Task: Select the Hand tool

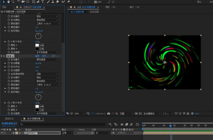Action: pos(9,2)
